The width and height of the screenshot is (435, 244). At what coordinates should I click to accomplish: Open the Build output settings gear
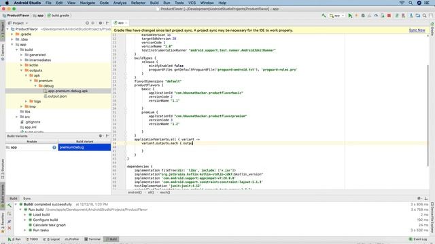[x=419, y=199]
